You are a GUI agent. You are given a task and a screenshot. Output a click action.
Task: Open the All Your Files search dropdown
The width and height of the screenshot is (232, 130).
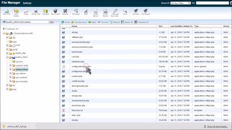(x=181, y=3)
